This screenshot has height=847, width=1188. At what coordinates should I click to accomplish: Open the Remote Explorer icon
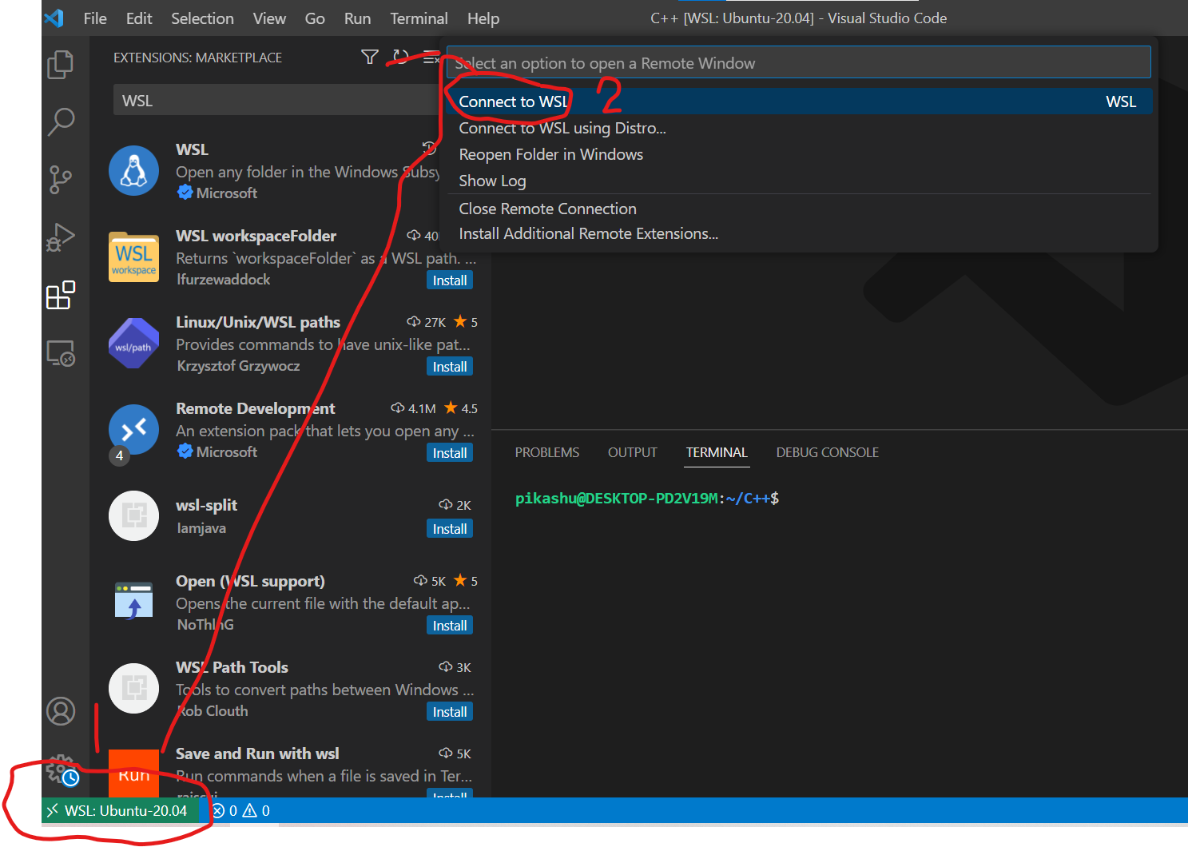pos(61,352)
